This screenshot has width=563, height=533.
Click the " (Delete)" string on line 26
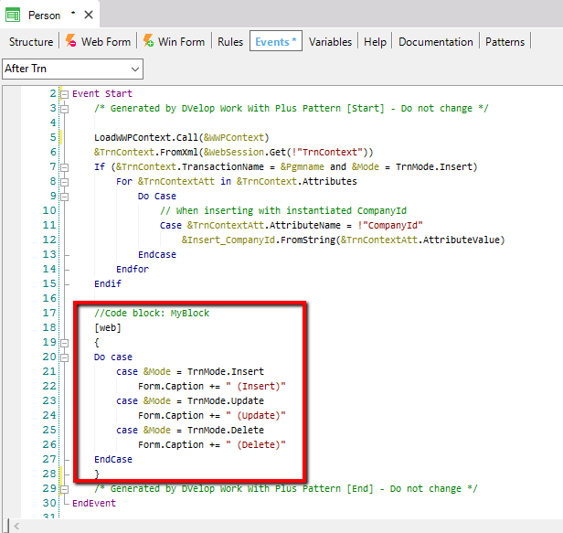(256, 444)
